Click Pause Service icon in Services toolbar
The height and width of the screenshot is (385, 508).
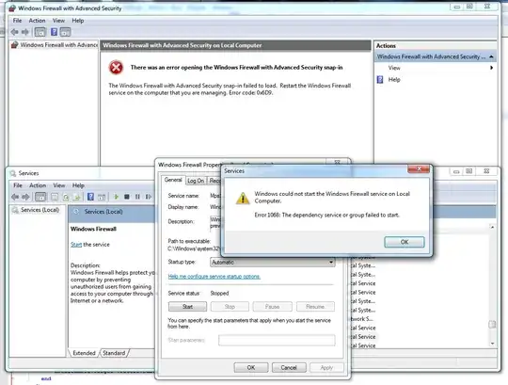tap(137, 197)
